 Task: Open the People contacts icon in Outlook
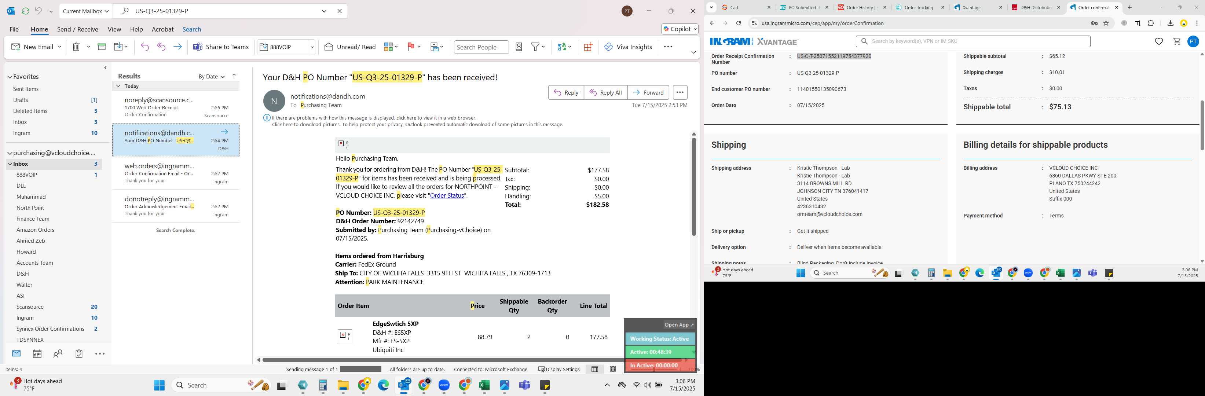coord(58,354)
